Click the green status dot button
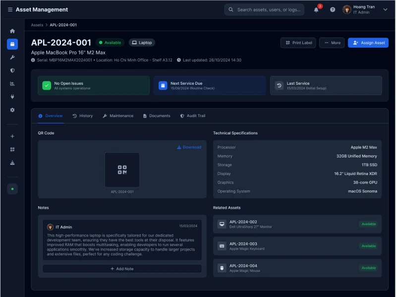Image resolution: width=396 pixels, height=297 pixels. click(12, 189)
